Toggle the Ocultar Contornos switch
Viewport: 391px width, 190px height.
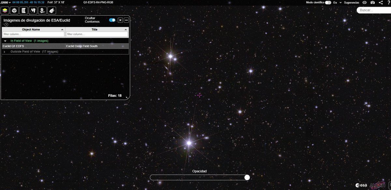click(x=112, y=20)
